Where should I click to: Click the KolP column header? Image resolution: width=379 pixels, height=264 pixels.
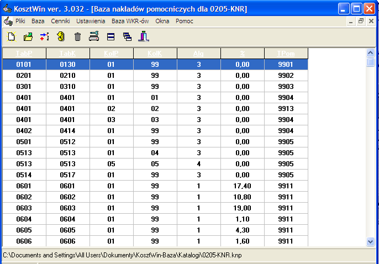(x=112, y=54)
